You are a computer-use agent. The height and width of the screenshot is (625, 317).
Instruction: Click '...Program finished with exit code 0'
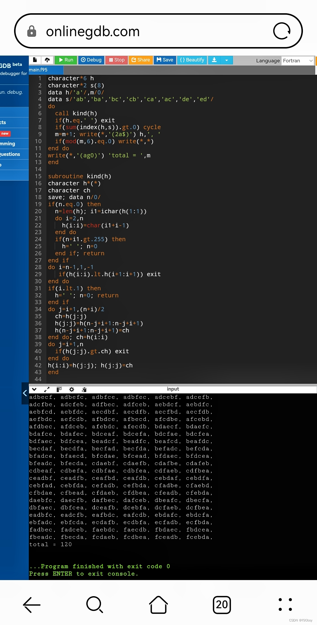[100, 566]
